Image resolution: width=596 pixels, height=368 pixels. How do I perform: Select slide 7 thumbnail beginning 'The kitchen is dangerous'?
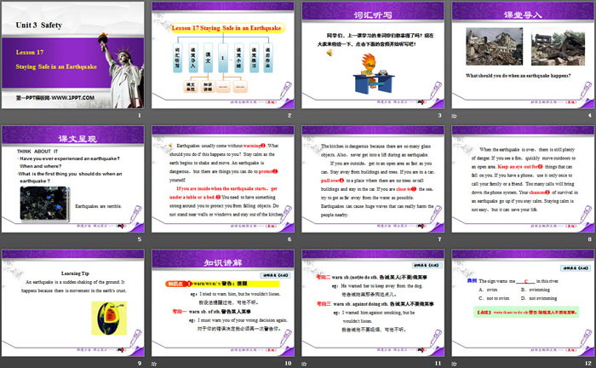[373, 179]
